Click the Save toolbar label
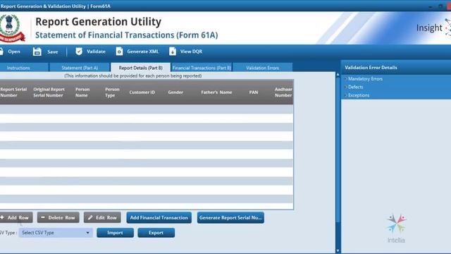The height and width of the screenshot is (254, 451). pos(53,52)
